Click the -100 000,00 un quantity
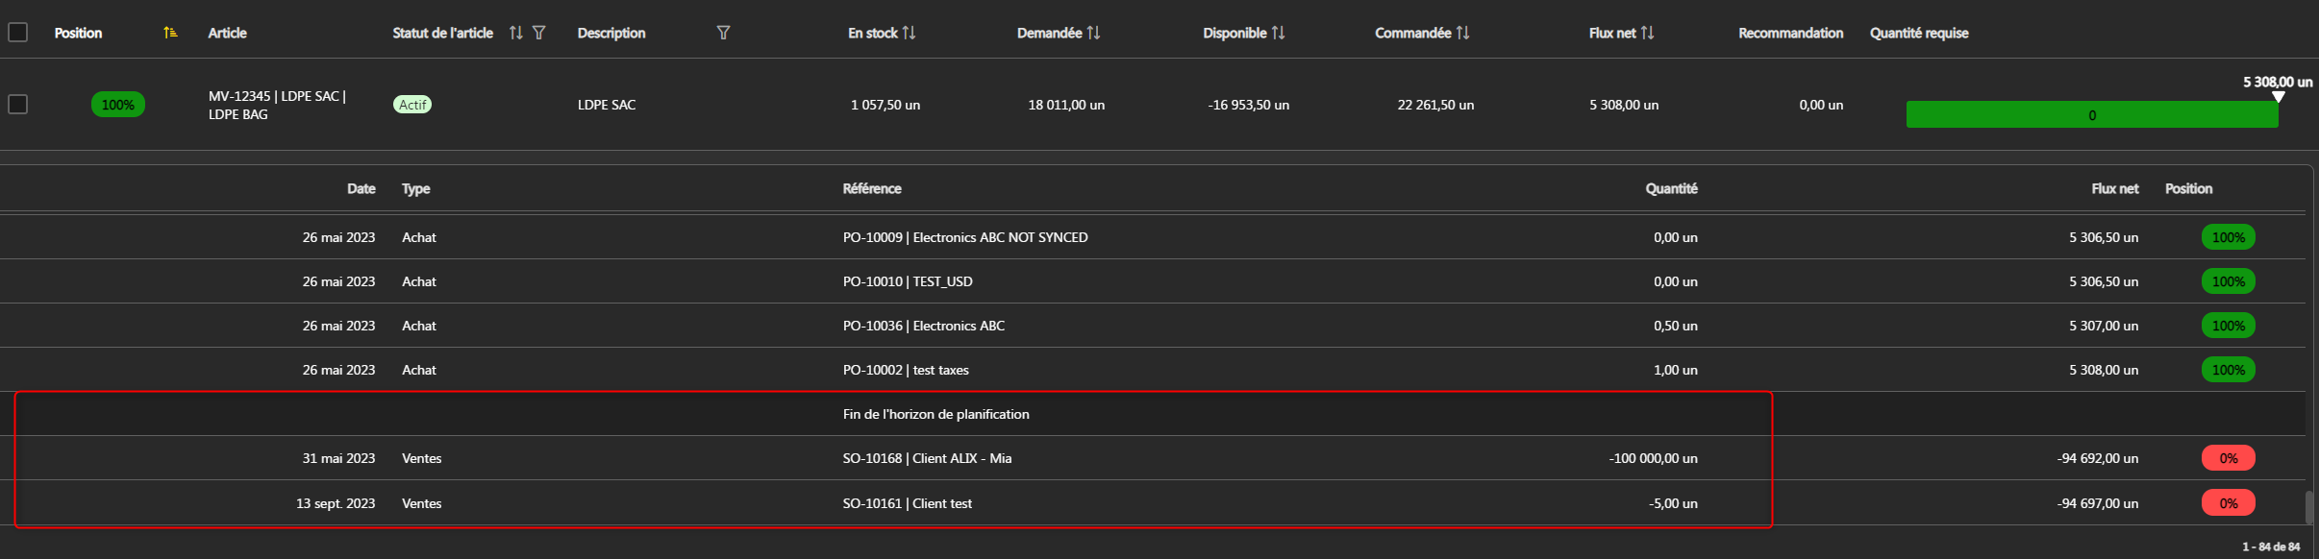The height and width of the screenshot is (559, 2319). pyautogui.click(x=1653, y=458)
